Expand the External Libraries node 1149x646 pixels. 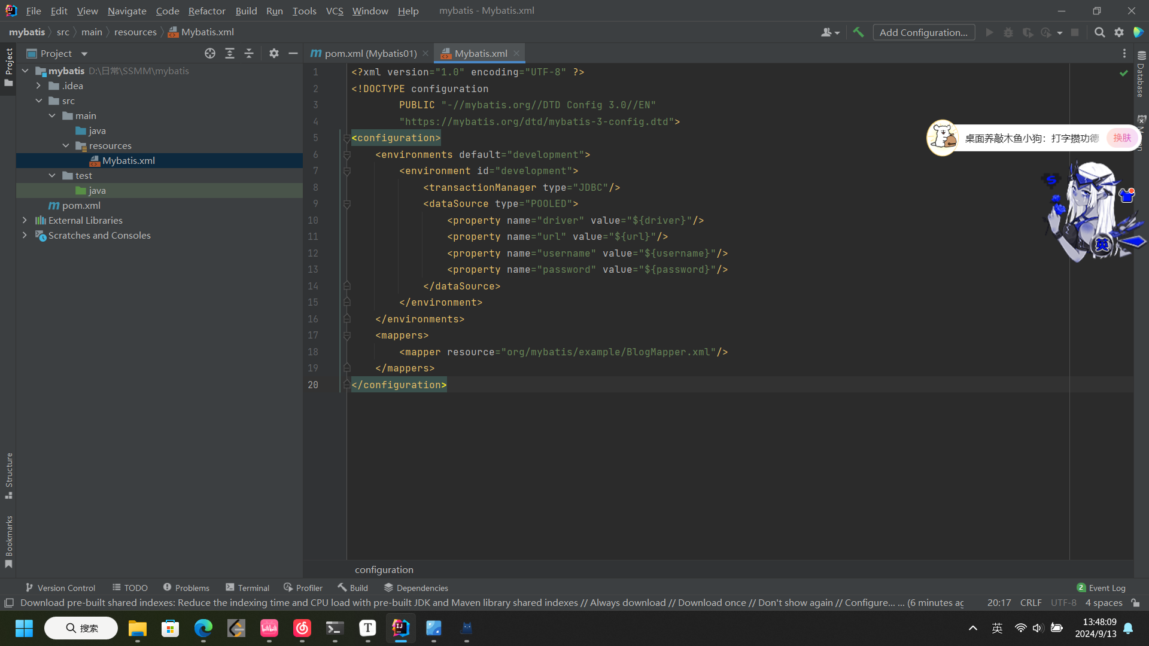(25, 220)
